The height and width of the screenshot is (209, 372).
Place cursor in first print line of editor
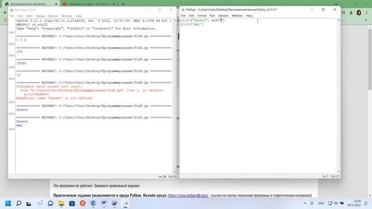[202, 20]
